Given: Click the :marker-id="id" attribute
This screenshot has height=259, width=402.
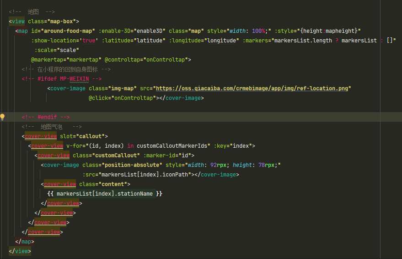Looking at the screenshot, I should pyautogui.click(x=167, y=155).
